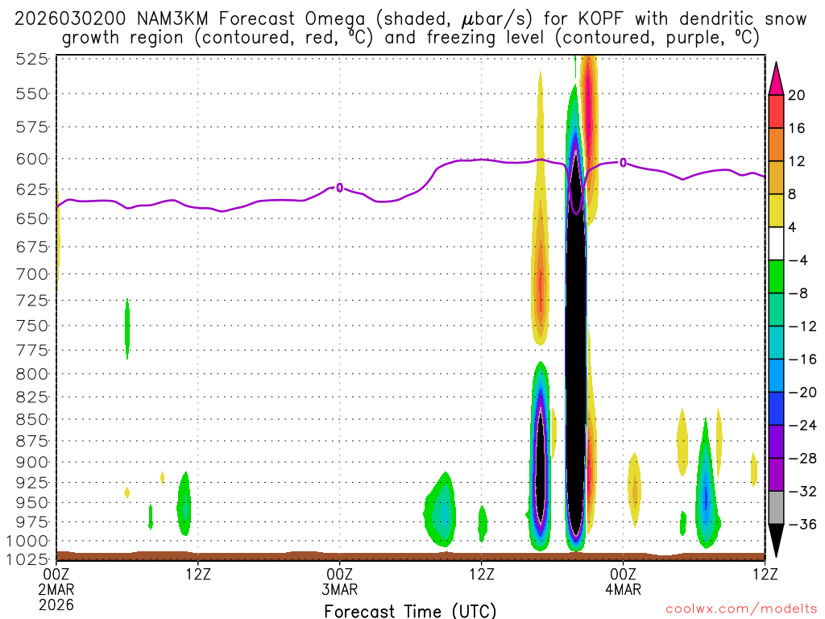Screen dimensions: 825x619
Task: Click the "NAM3KM" model name in title
Action: click(172, 19)
